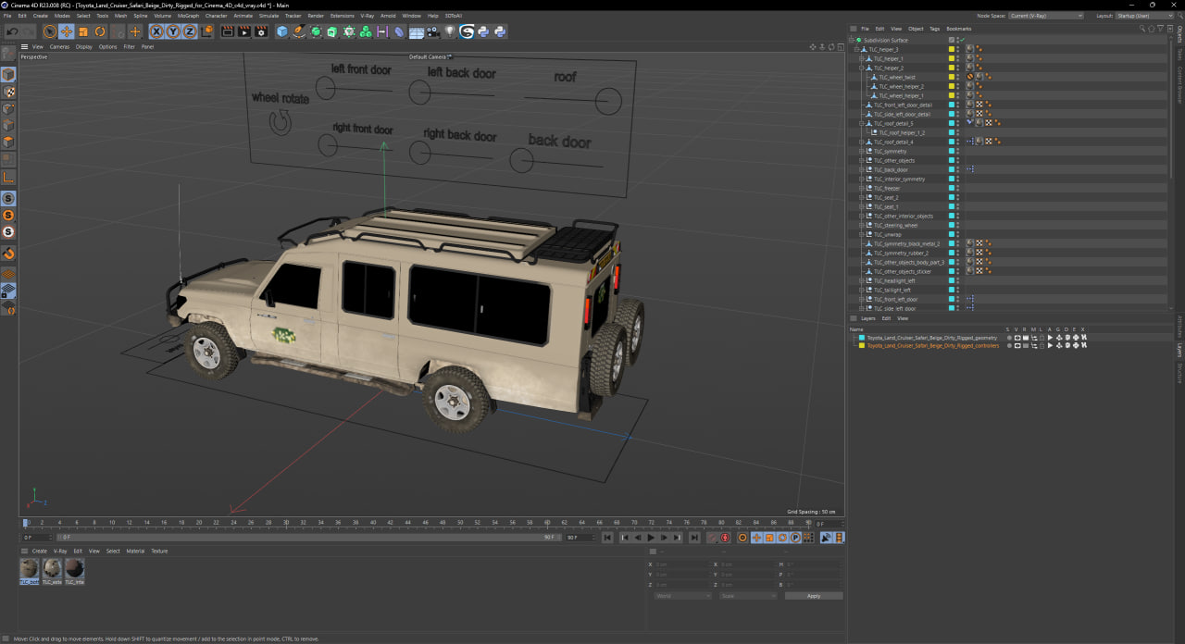Go to start of animation

click(607, 538)
